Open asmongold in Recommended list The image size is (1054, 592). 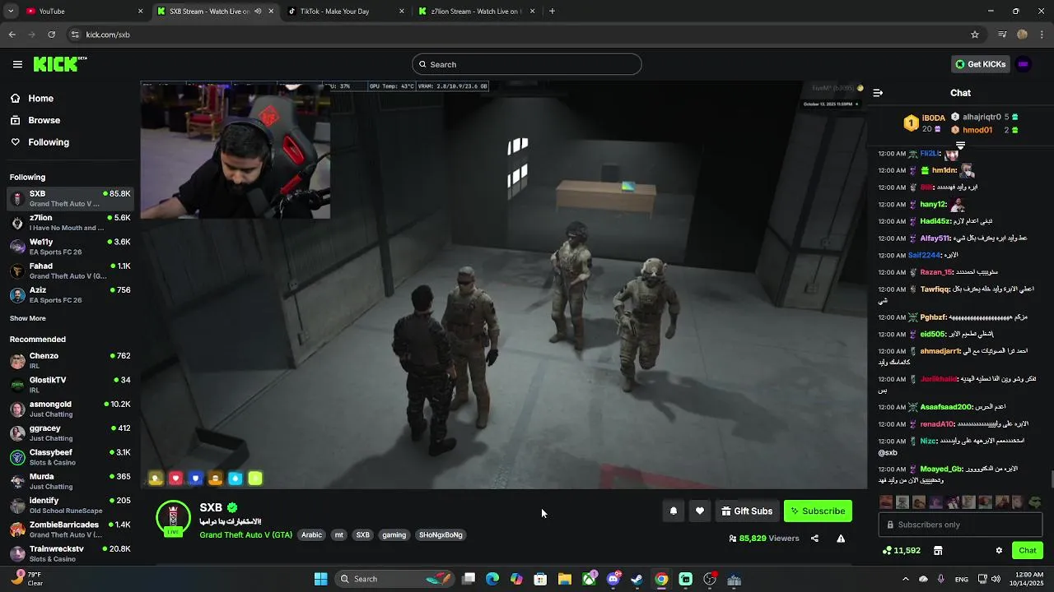pos(70,409)
